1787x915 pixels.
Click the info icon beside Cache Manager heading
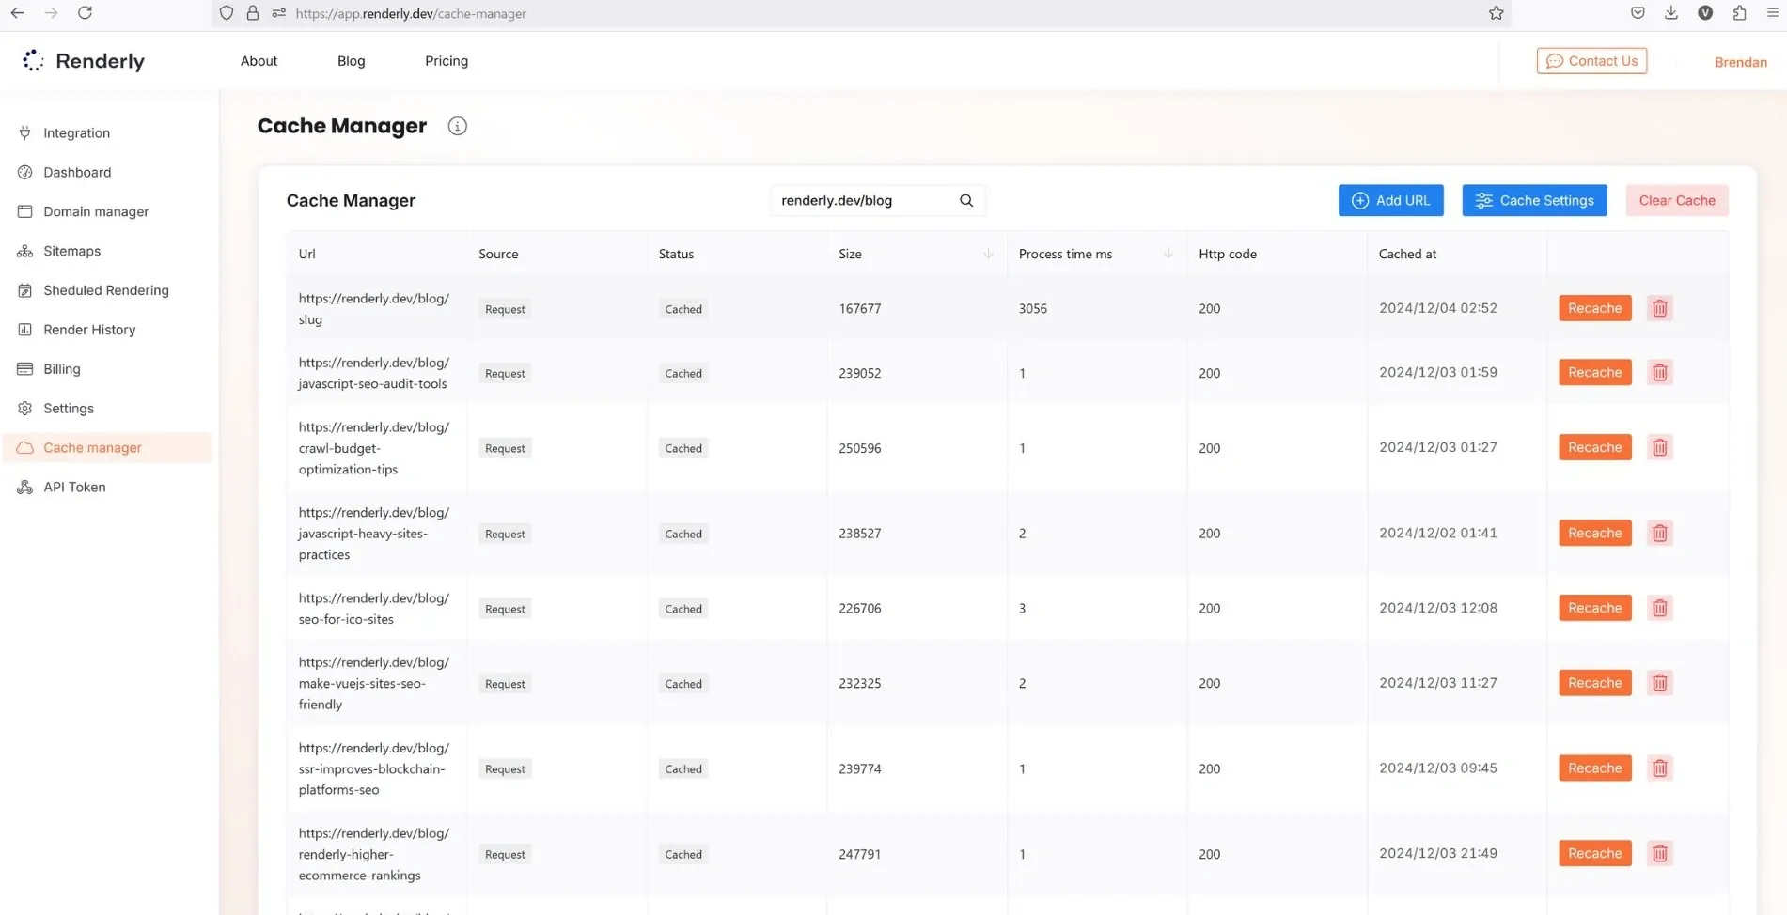[457, 126]
